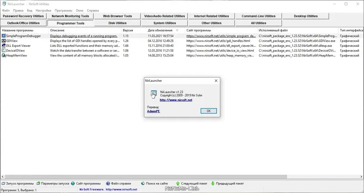This screenshot has height=193, width=364.
Task: Click the scrollbar right arrow
Action: 362,177
